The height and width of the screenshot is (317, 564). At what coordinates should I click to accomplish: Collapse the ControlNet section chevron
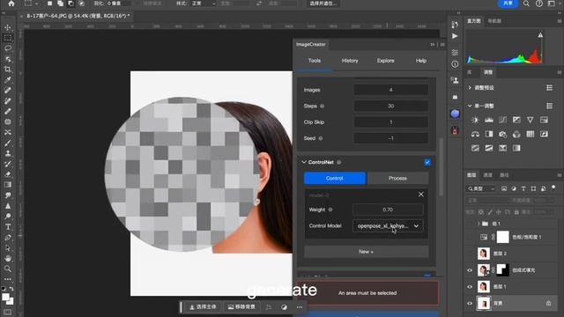[x=303, y=162]
